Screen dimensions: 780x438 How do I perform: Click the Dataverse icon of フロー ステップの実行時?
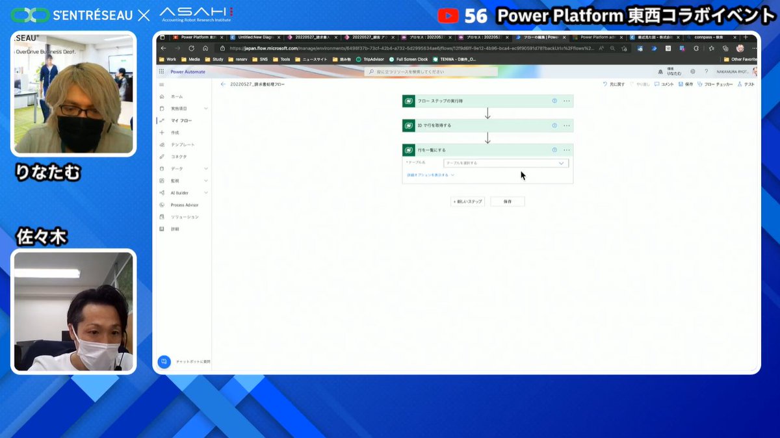[408, 101]
